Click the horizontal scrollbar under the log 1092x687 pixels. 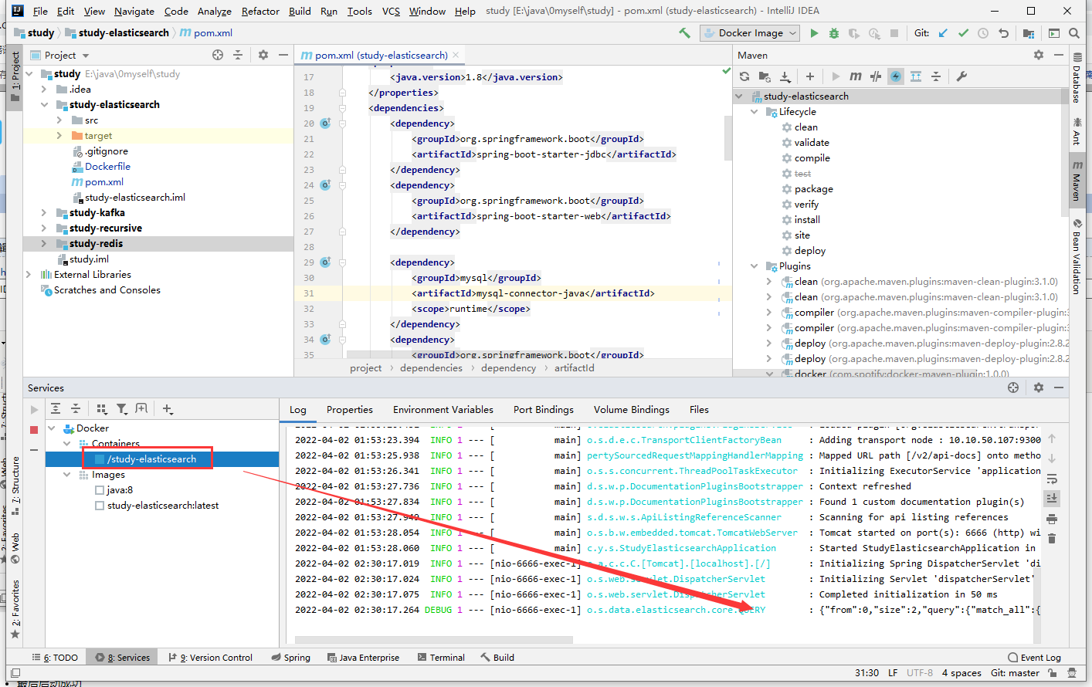point(434,640)
